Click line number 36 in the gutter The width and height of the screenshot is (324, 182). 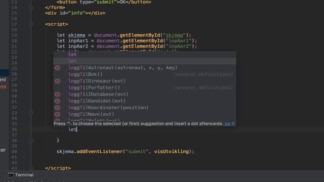tap(14, 129)
